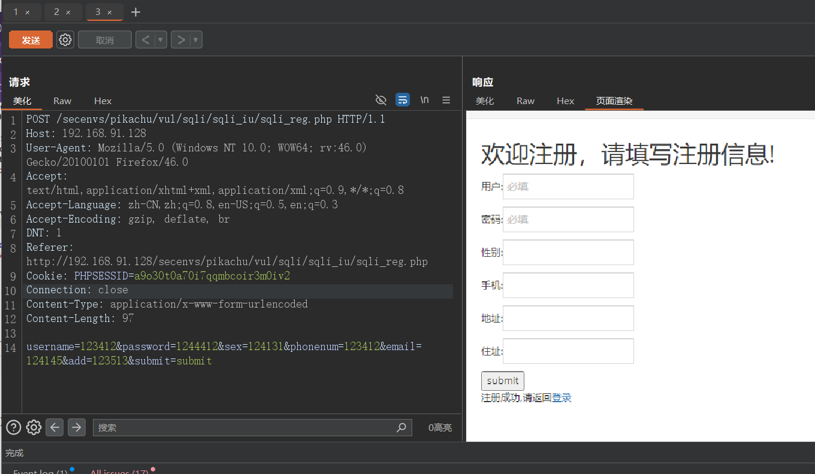Viewport: 815px width, 474px height.
Task: Close Repeater tab 2
Action: [x=68, y=13]
